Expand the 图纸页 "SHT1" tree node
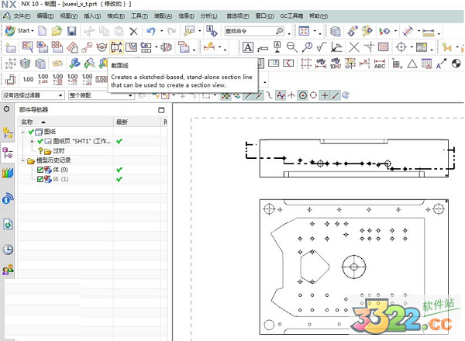This screenshot has height=341, width=465. click(32, 142)
